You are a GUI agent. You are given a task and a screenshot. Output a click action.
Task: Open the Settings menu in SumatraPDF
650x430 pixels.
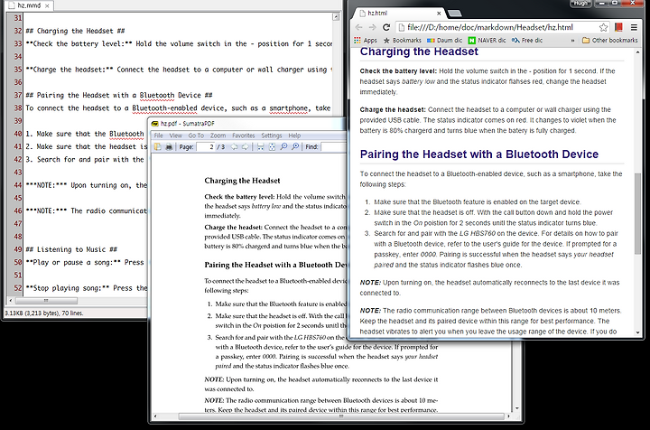[x=272, y=136]
